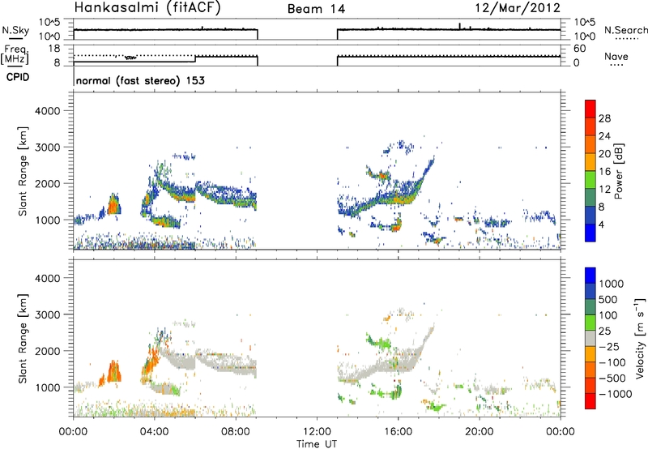The width and height of the screenshot is (648, 449).
Task: Click the "3000" range tick on the power panel
Action: tap(47, 148)
